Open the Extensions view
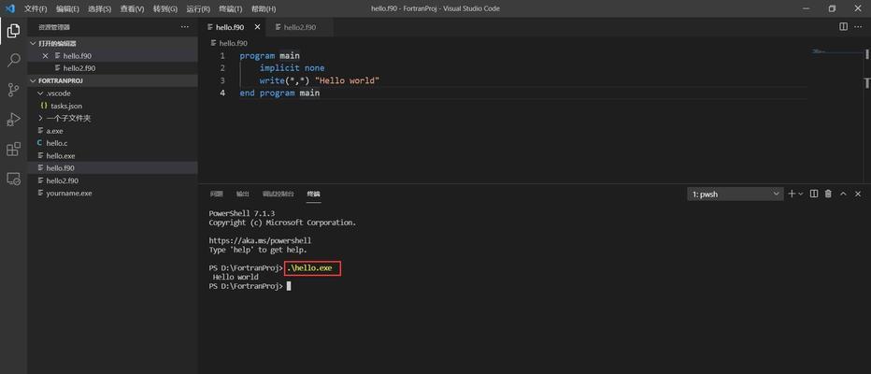 13,149
